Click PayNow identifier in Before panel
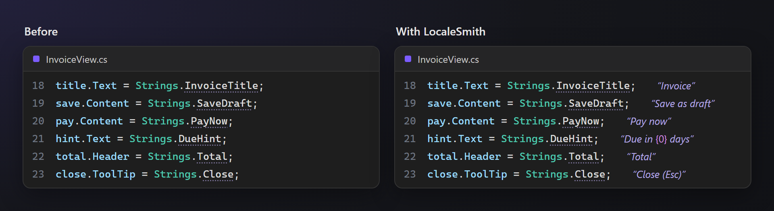This screenshot has width=774, height=211. [209, 121]
